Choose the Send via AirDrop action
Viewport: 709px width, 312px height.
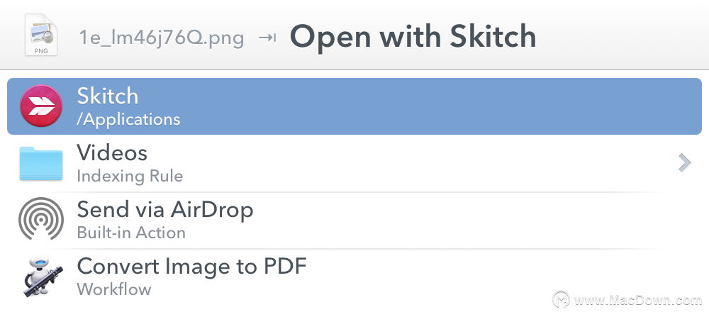(x=165, y=210)
